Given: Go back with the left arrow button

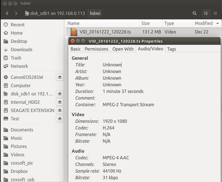Looking at the screenshot, I should (7, 13).
